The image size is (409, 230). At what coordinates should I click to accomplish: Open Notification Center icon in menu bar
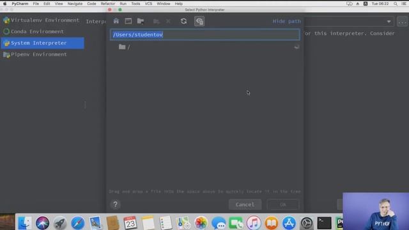pos(404,4)
